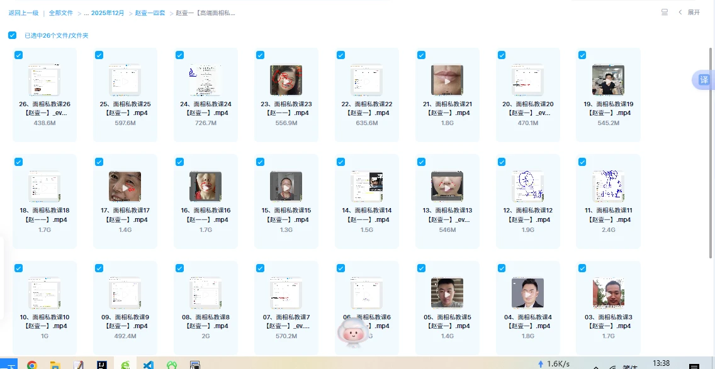Expand the collapsed breadcrumb ellipsis path
Image resolution: width=715 pixels, height=369 pixels.
86,13
